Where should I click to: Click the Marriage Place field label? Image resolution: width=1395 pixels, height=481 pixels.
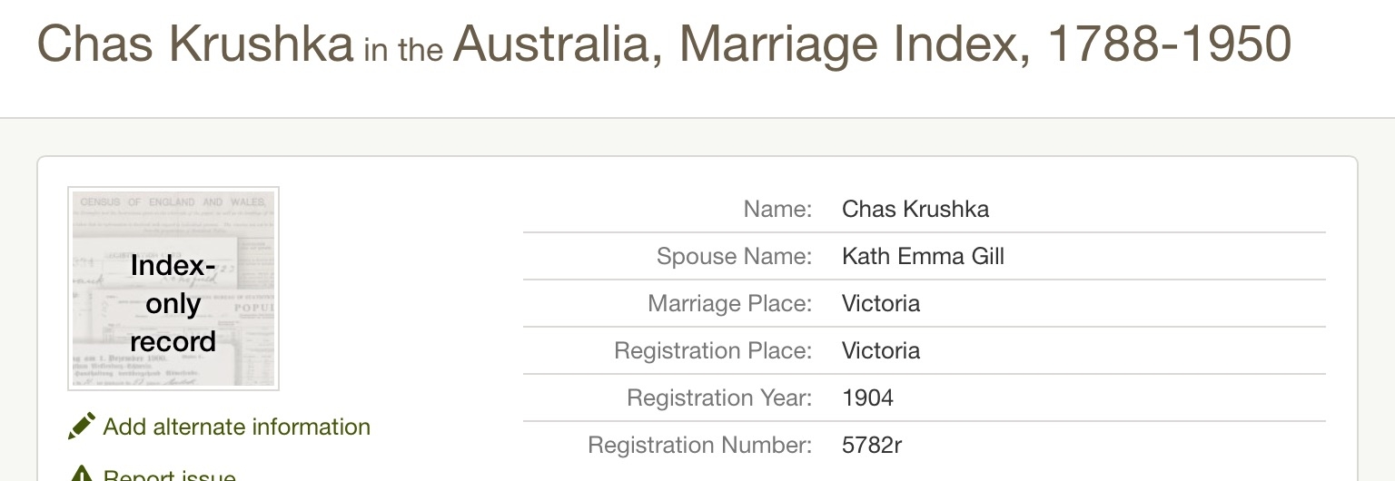(x=729, y=303)
